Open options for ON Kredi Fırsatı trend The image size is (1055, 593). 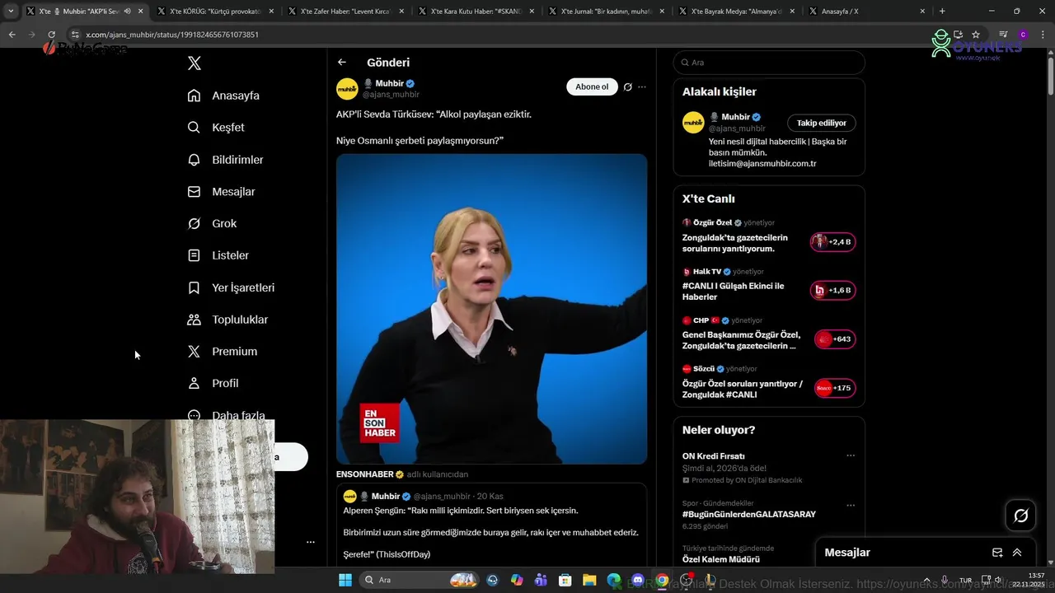pos(851,455)
